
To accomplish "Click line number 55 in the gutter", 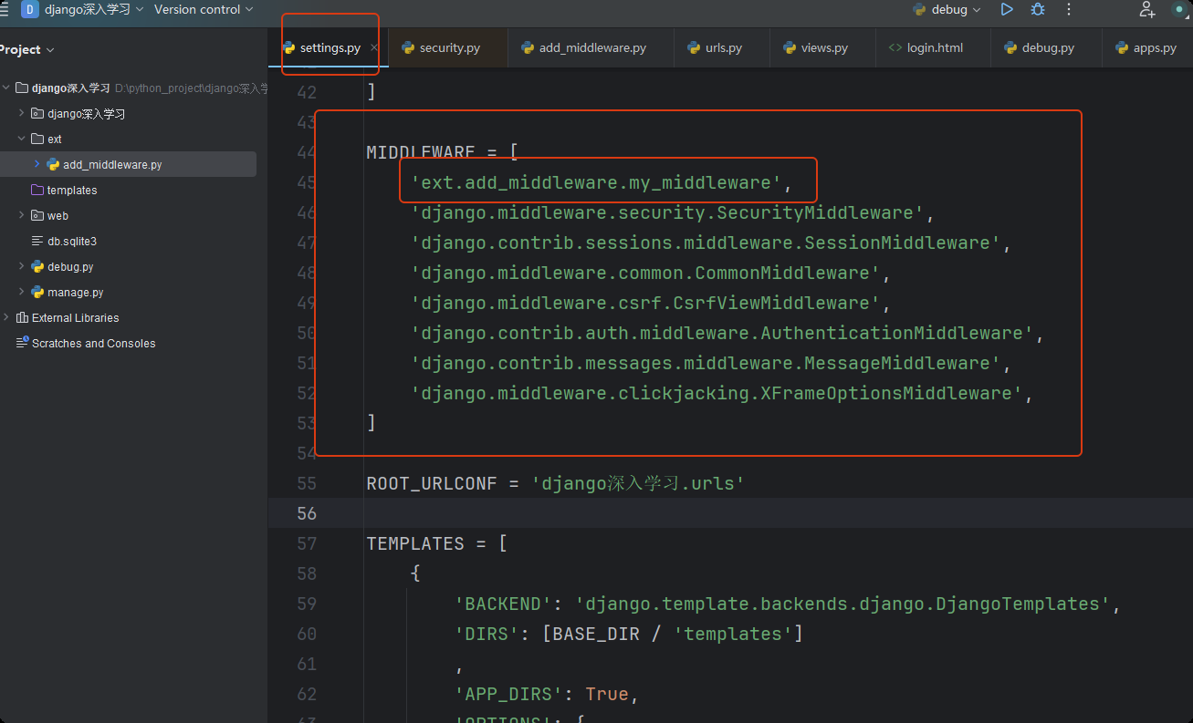I will [307, 483].
